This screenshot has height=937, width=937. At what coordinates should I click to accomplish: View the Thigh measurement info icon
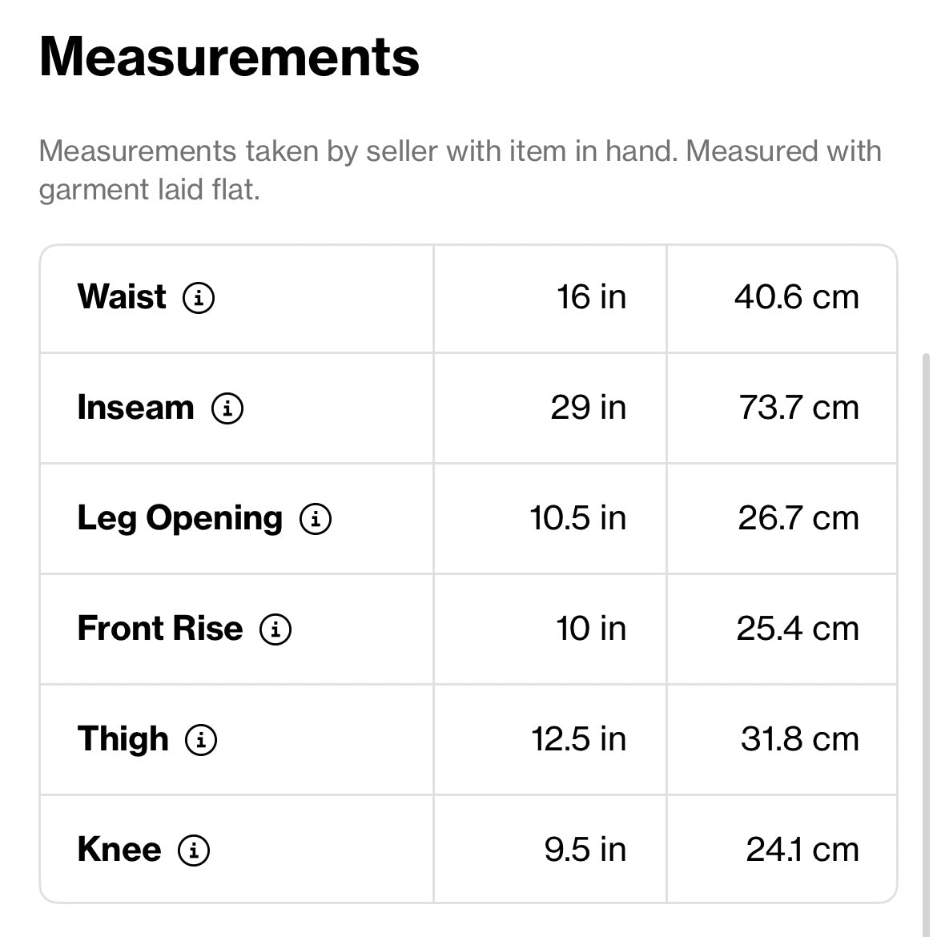(x=201, y=740)
